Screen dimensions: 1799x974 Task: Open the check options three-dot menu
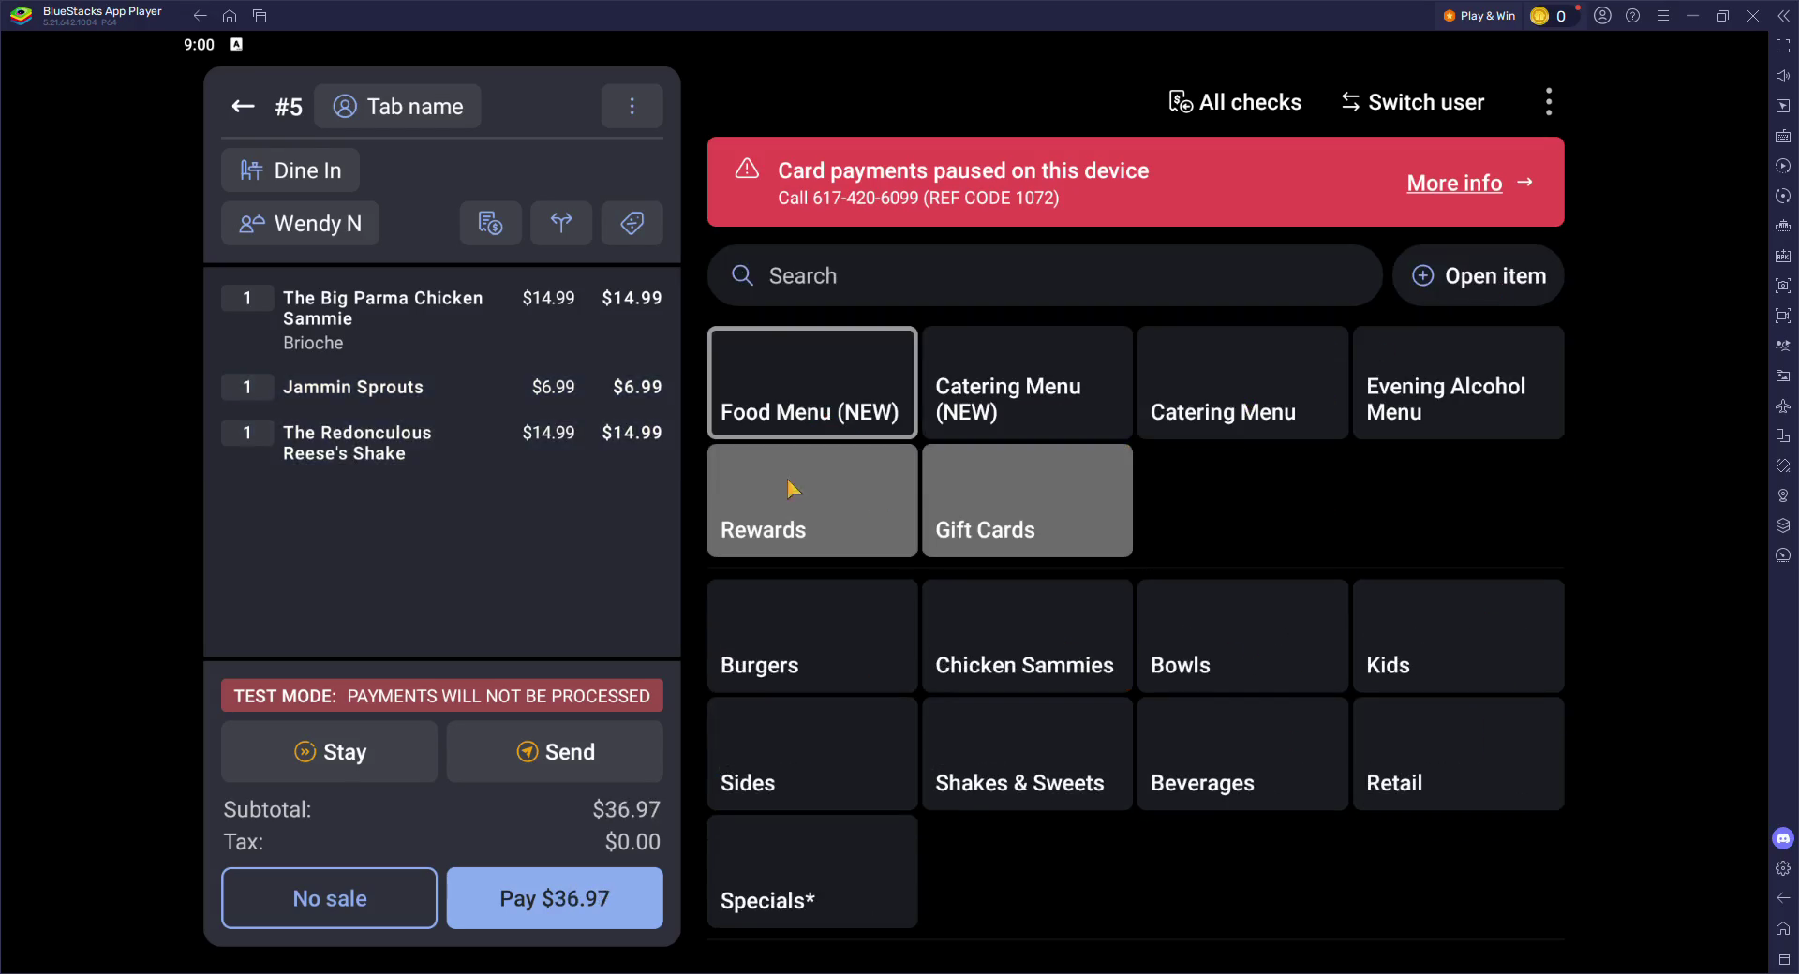(632, 107)
